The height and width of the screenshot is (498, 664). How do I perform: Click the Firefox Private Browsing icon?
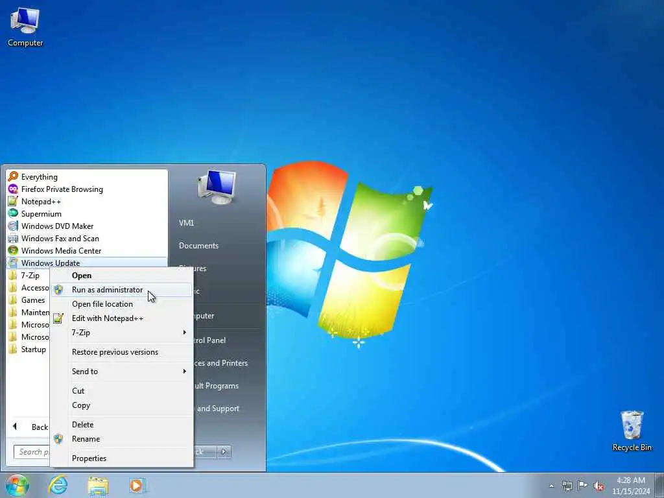pos(13,189)
